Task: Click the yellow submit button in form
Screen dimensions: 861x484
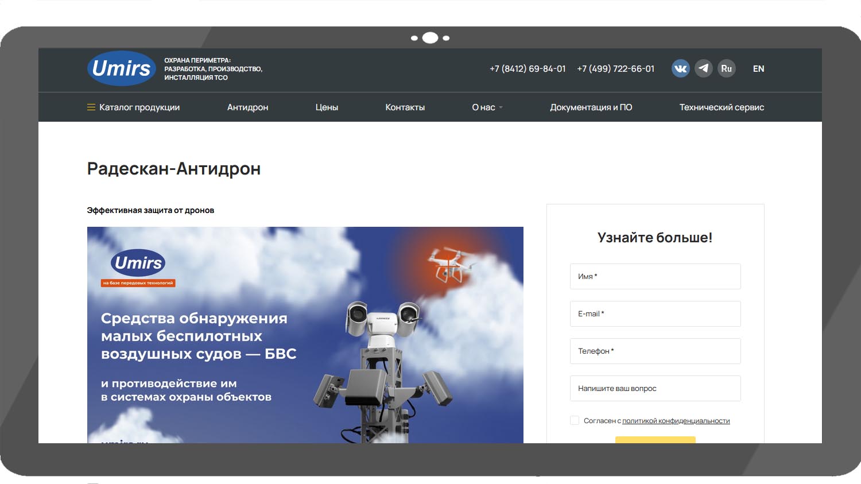Action: point(655,439)
